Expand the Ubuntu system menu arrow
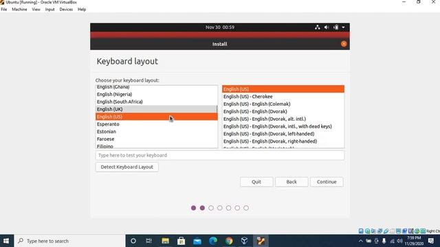The width and height of the screenshot is (440, 247). pos(343,27)
